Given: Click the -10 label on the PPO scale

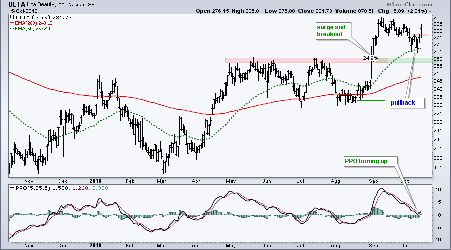Looking at the screenshot, I should click(x=437, y=240).
